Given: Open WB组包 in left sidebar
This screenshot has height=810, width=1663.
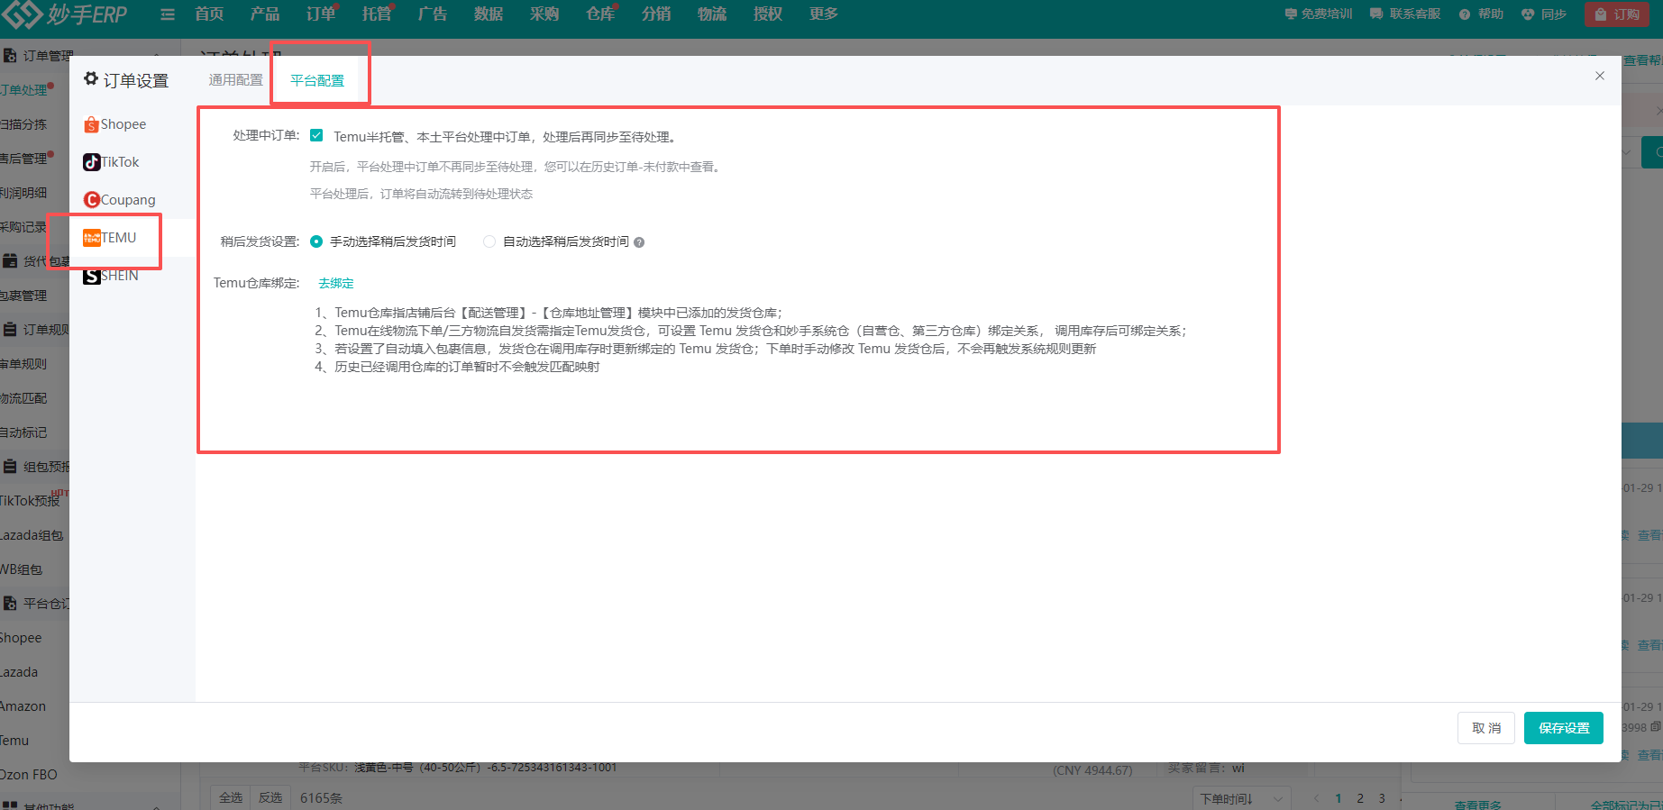Looking at the screenshot, I should click(x=22, y=569).
